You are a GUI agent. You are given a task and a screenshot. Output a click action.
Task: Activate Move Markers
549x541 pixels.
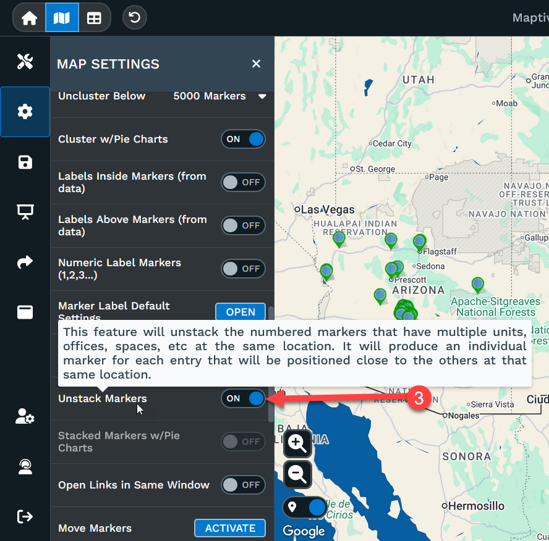click(x=230, y=528)
